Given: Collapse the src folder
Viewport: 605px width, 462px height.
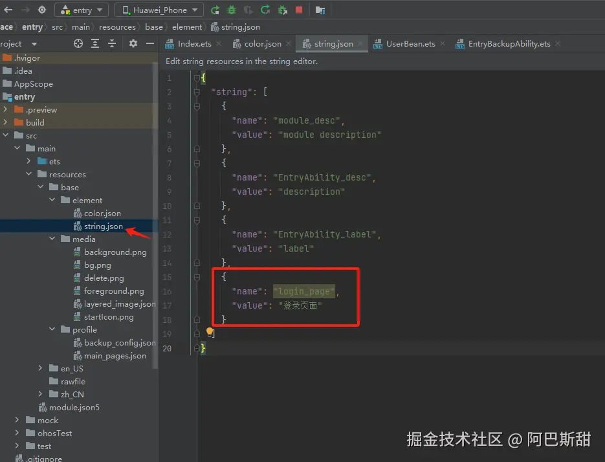Looking at the screenshot, I should click(5, 135).
